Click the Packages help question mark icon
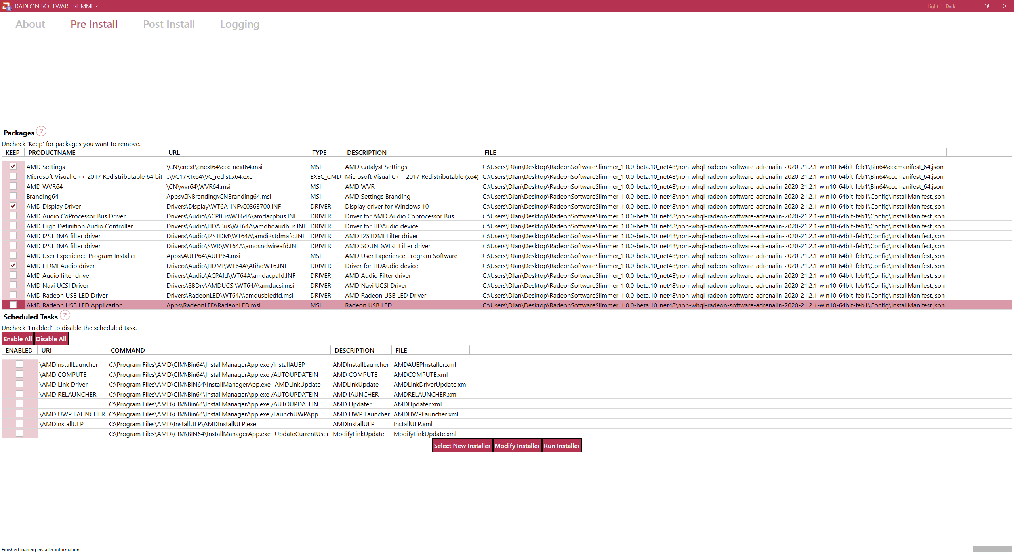The image size is (1014, 554). coord(41,131)
